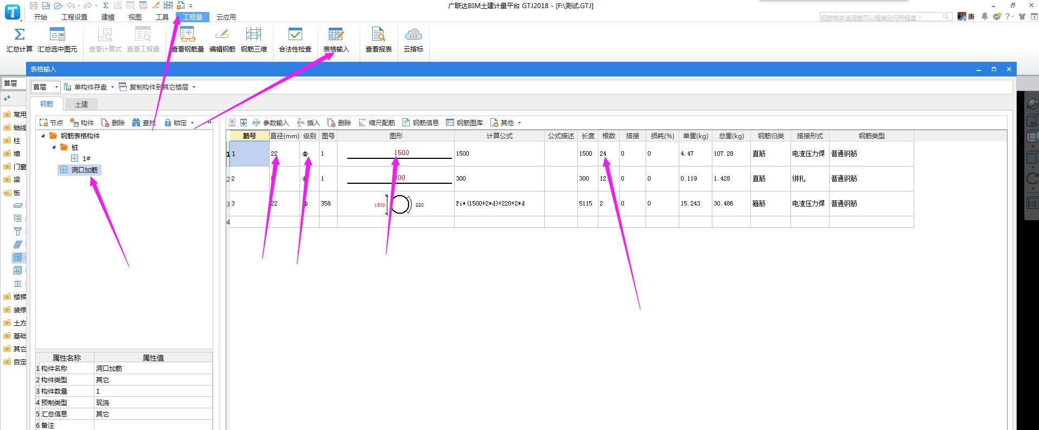Image resolution: width=1039 pixels, height=430 pixels.
Task: Select the 洞口加筋 component in the tree
Action: (80, 170)
